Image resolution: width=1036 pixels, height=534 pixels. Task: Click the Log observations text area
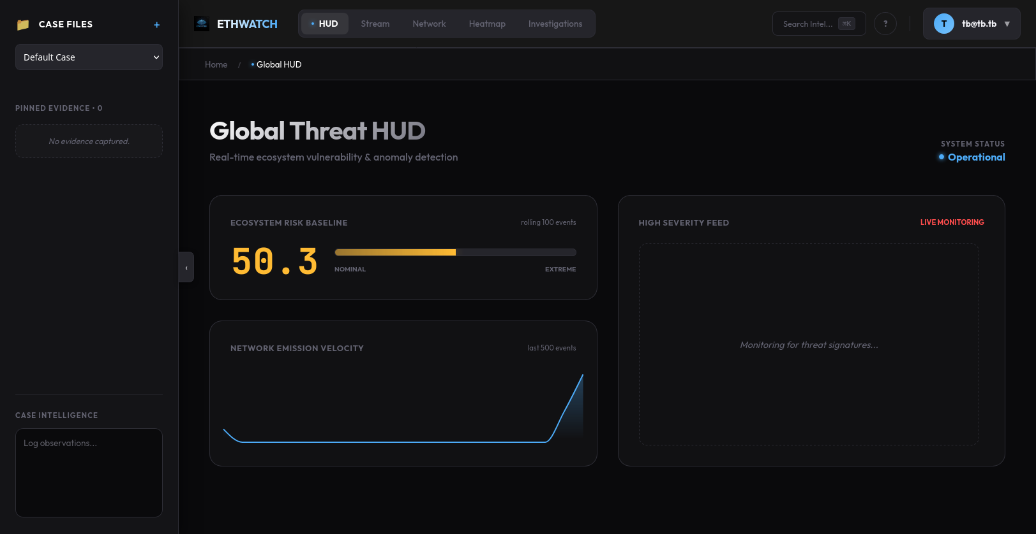pos(89,473)
